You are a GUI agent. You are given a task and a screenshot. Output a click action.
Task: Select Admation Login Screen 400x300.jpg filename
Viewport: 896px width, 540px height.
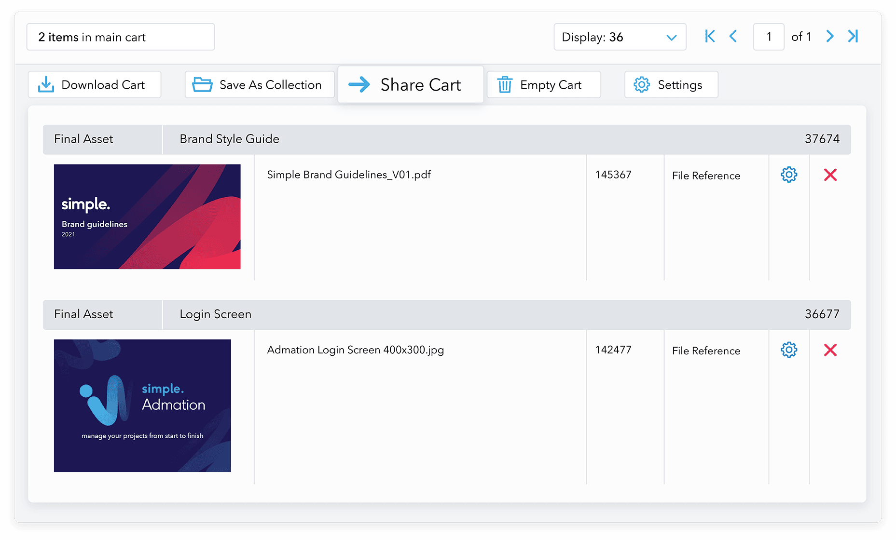tap(355, 350)
